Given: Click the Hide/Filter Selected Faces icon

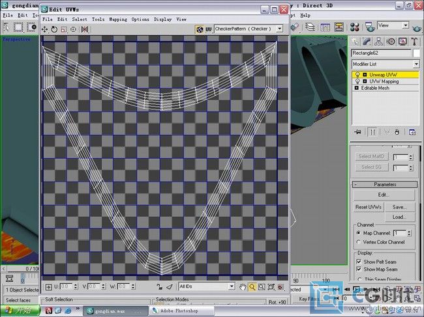Looking at the screenshot, I should coord(170,287).
